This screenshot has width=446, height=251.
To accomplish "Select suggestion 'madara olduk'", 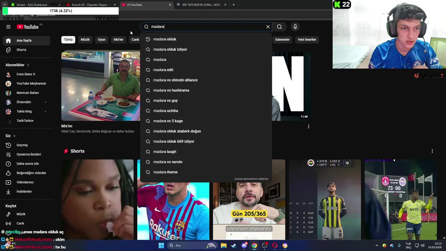I will coord(206,39).
